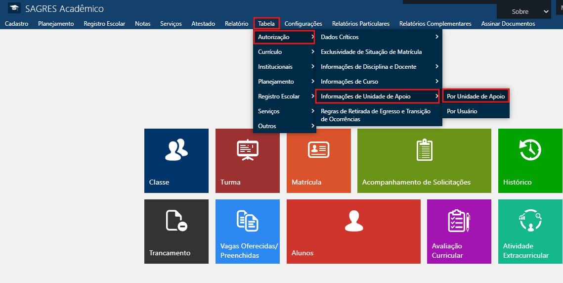Image resolution: width=563 pixels, height=283 pixels.
Task: Open the Trancamento tile label
Action: click(170, 253)
